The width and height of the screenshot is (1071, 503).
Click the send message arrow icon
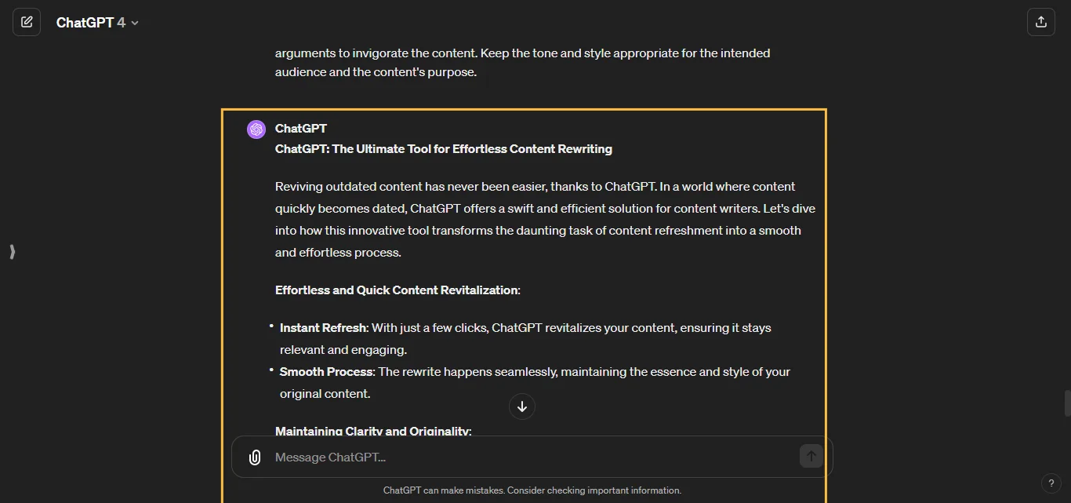[811, 456]
